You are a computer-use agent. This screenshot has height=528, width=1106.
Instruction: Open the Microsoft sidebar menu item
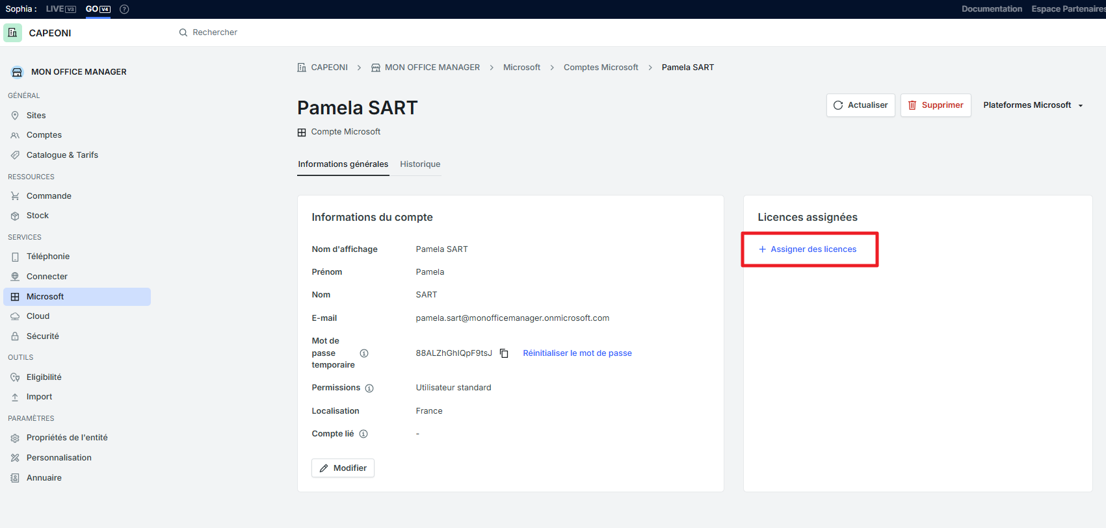pos(77,297)
